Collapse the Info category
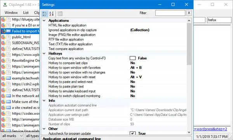 44,100
